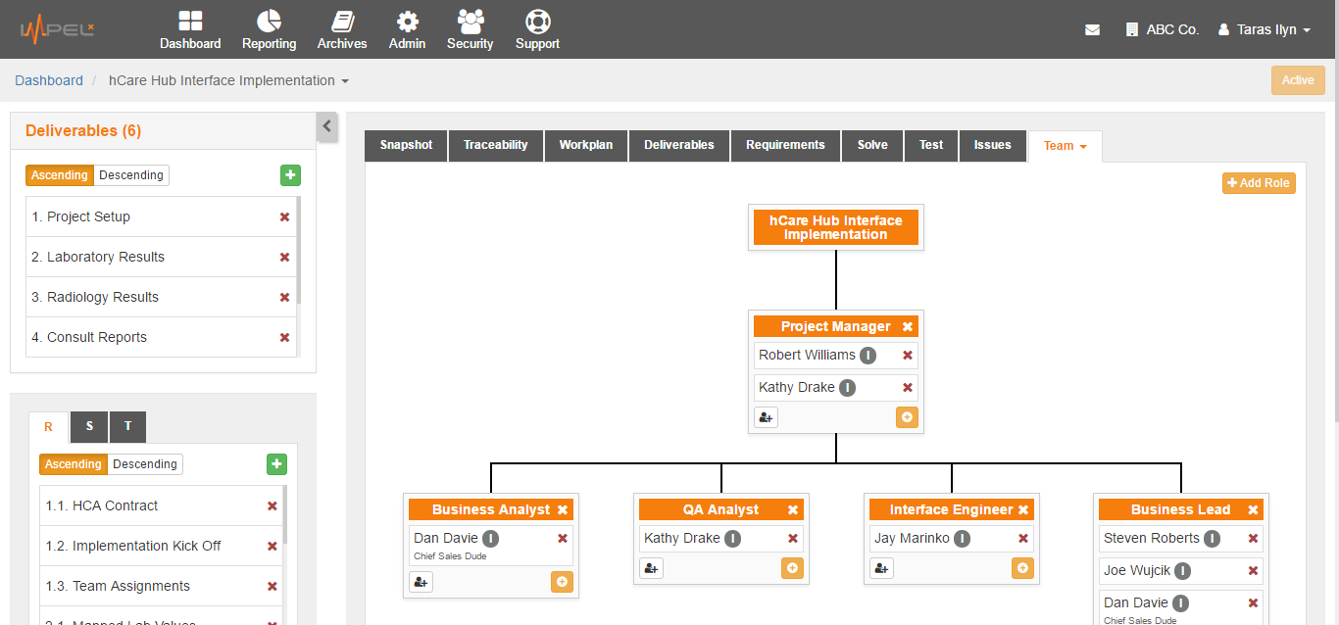1339x625 pixels.
Task: Click green plus to add a deliverable
Action: pos(290,175)
